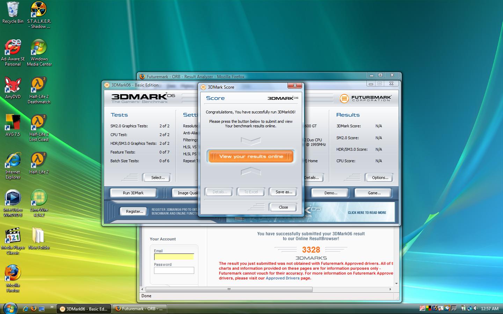Focus the Password input field
The image size is (503, 314).
pyautogui.click(x=174, y=270)
